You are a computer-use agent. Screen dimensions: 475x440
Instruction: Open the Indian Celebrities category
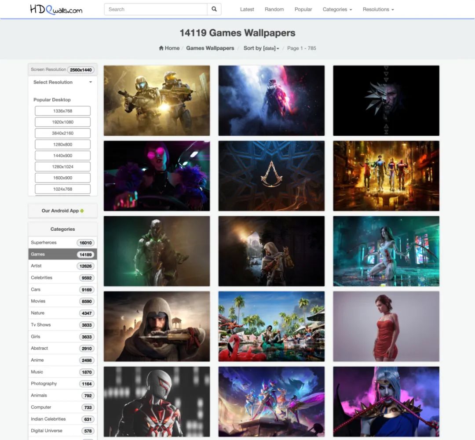click(63, 419)
